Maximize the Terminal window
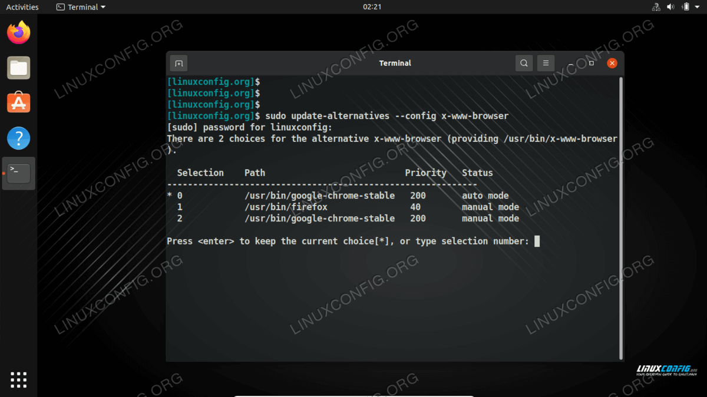707x397 pixels. pos(592,63)
